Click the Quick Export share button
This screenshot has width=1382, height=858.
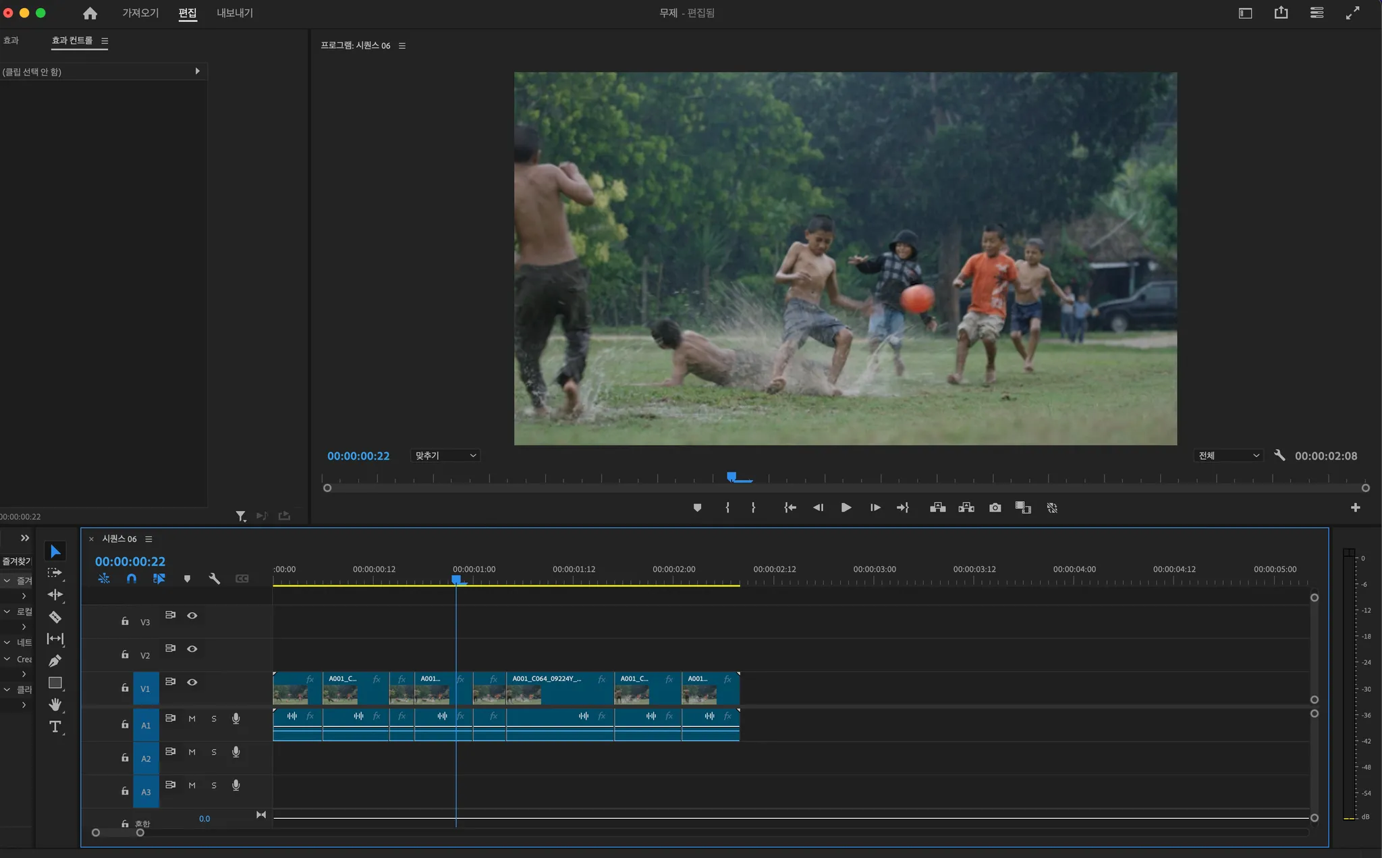1281,13
